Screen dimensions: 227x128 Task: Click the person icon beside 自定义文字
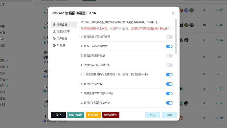[54, 32]
